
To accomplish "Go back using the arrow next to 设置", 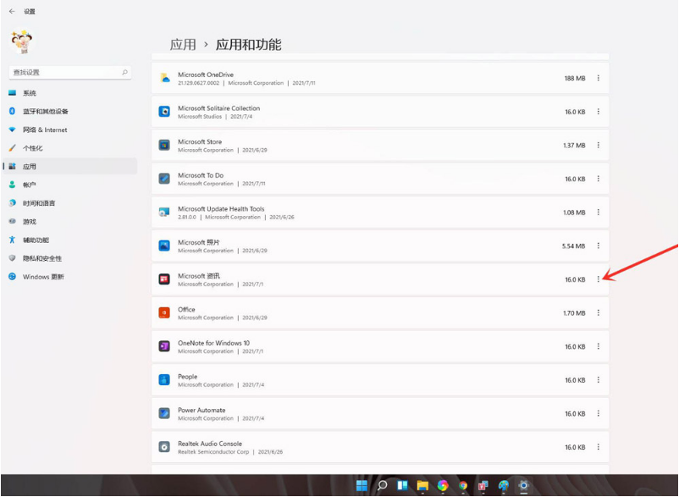I will coord(12,11).
